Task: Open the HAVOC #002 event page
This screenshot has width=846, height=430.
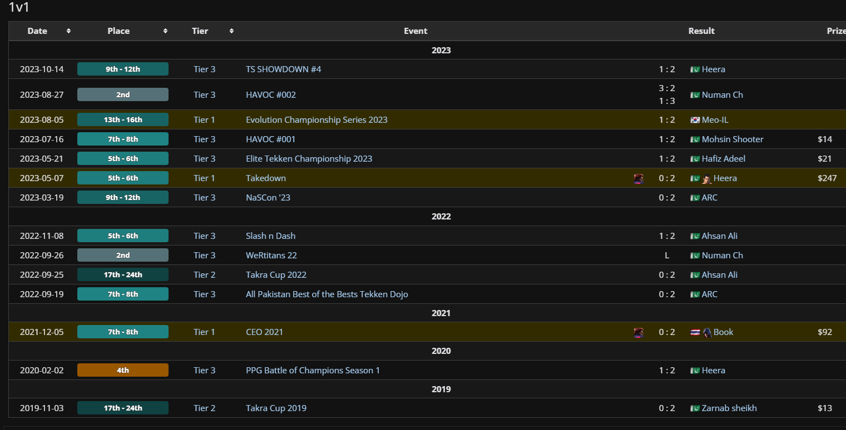Action: click(271, 95)
